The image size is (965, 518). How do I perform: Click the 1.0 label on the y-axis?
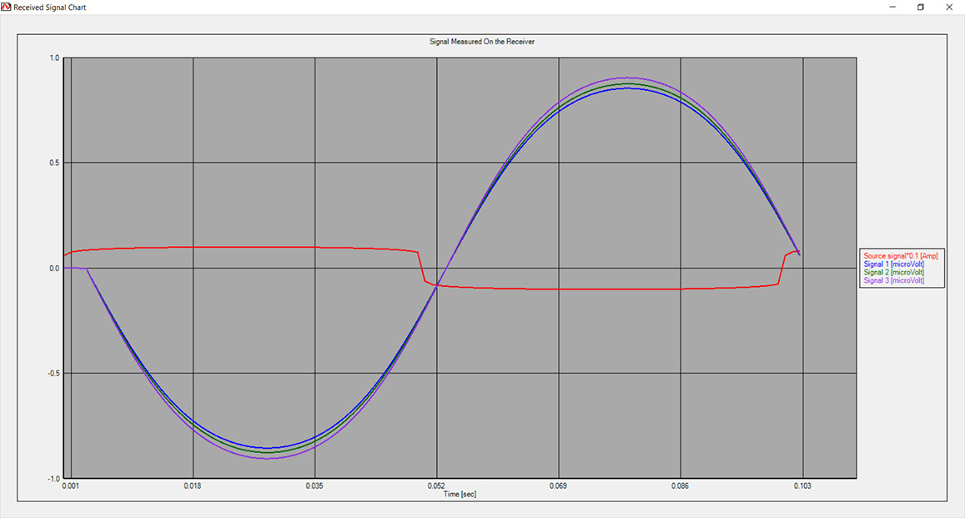pos(54,58)
